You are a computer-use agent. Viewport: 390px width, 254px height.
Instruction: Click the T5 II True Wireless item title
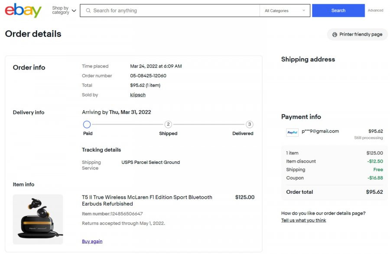coord(147,201)
